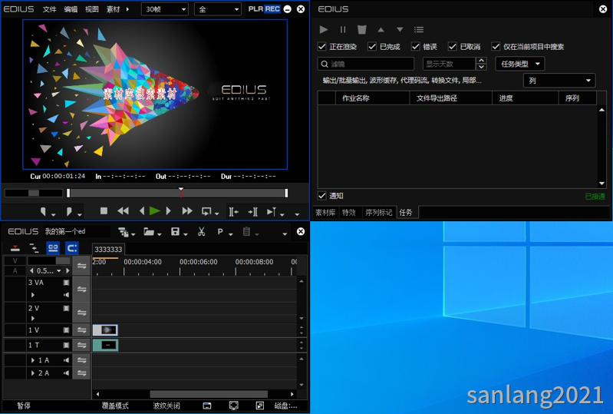Select the 3333333 sequence tab
Viewport: 613px width, 414px height.
point(108,250)
